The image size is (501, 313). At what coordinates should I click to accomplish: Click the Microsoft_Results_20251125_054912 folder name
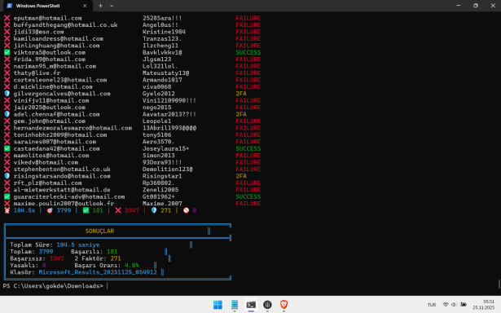click(x=98, y=272)
